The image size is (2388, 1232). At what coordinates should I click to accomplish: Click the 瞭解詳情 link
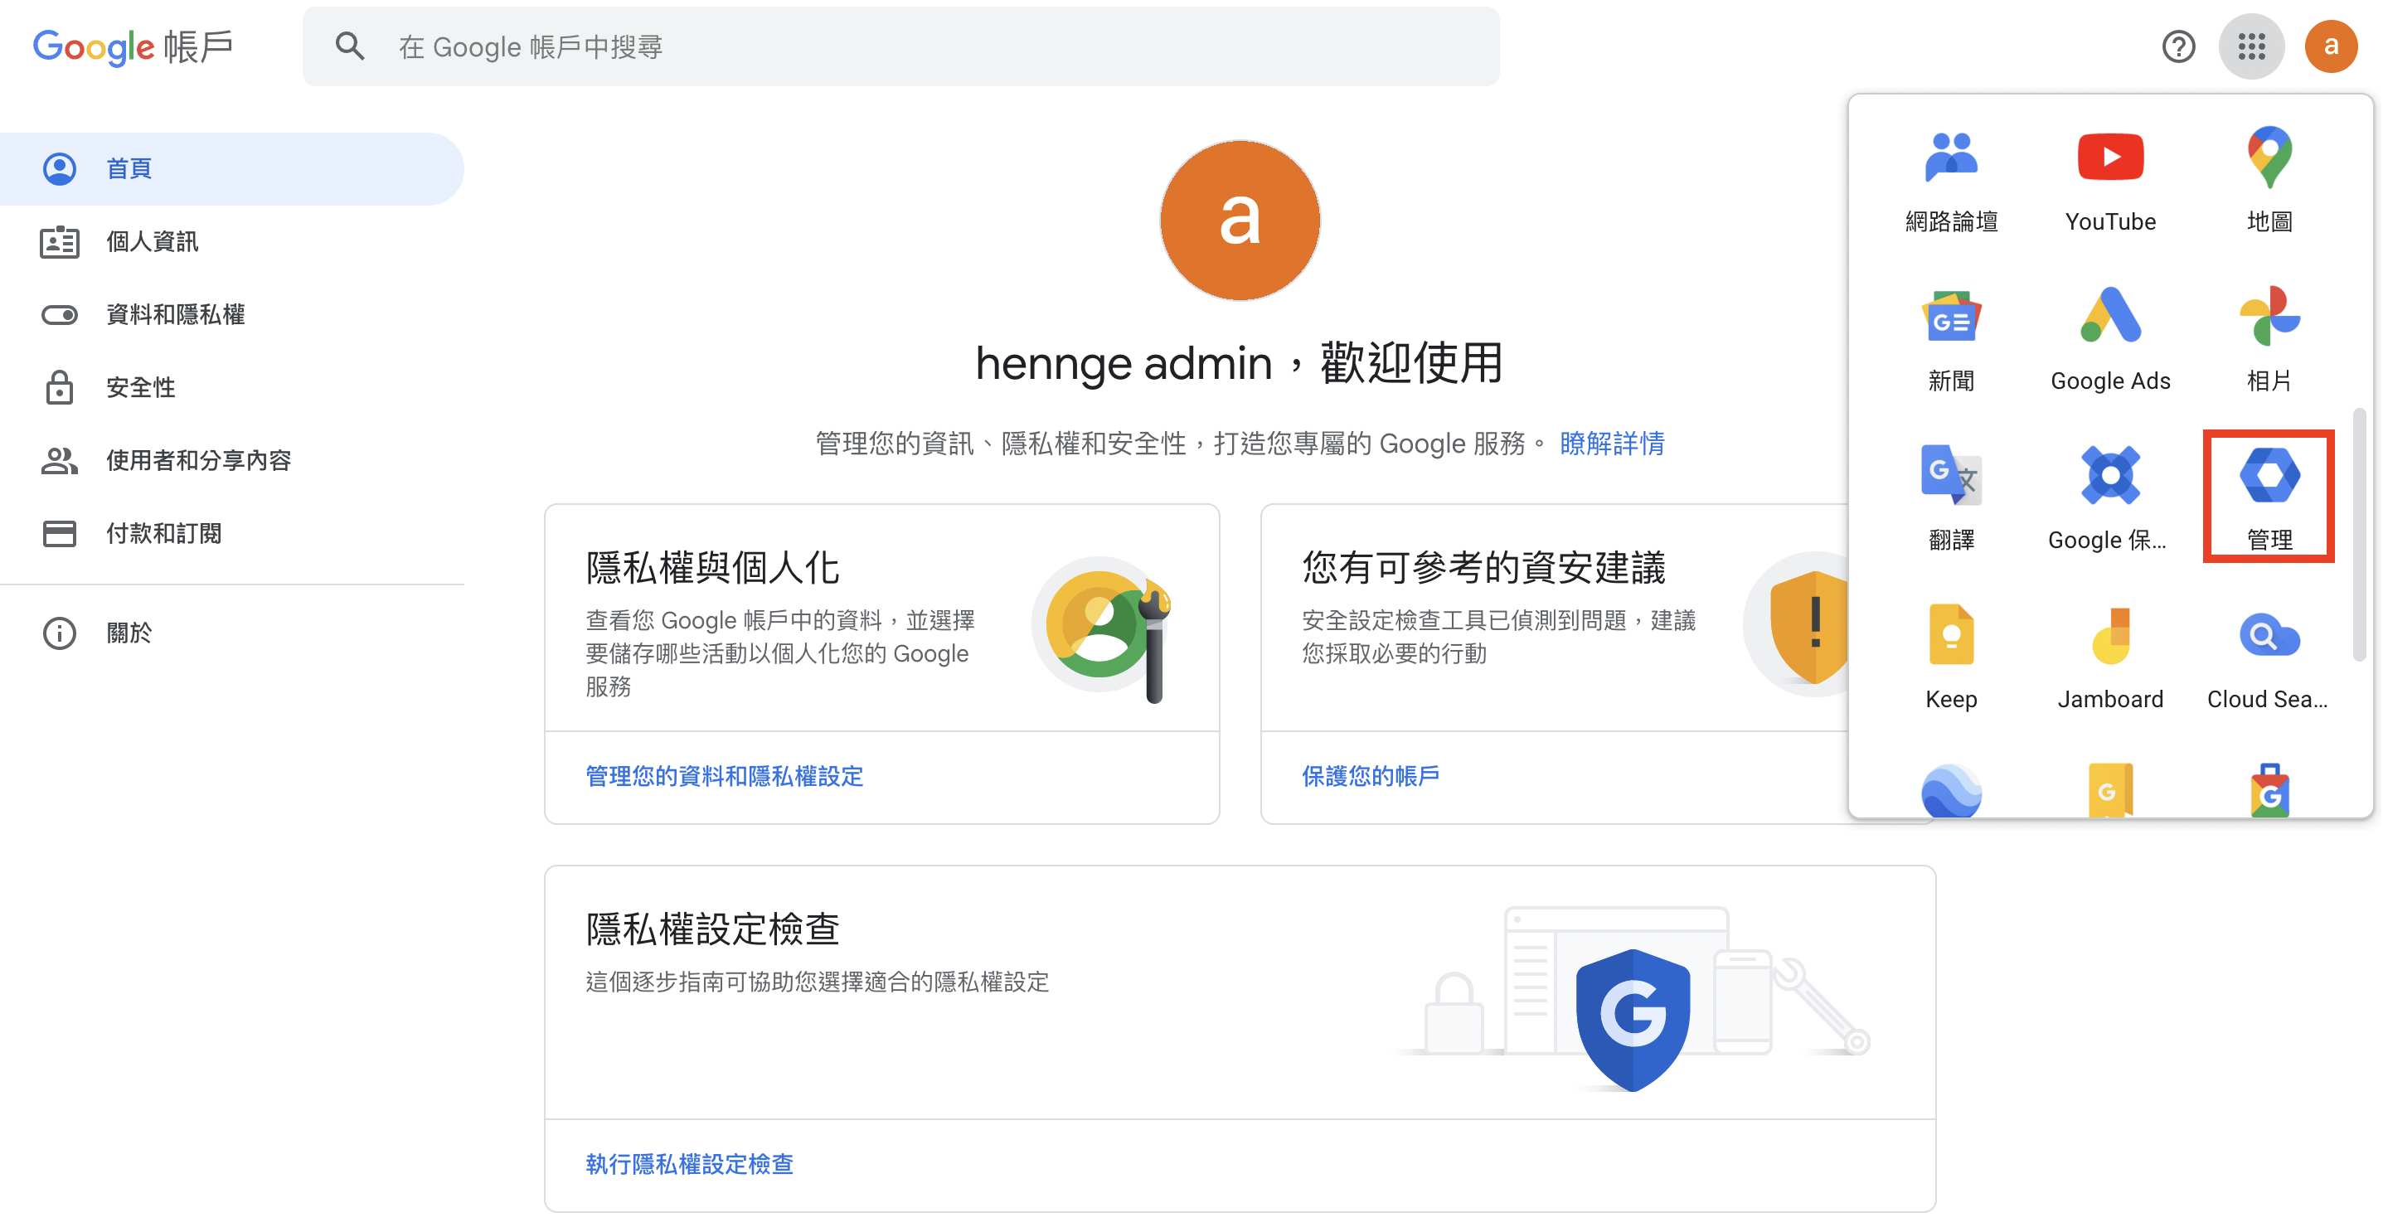[x=1611, y=444]
